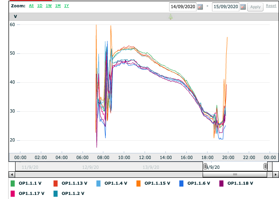Click the right handle of the range selector

[265, 166]
